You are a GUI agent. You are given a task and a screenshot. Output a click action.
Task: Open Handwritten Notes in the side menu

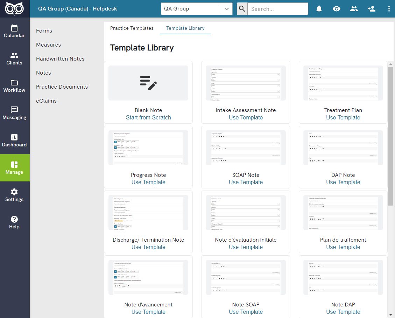pyautogui.click(x=60, y=59)
